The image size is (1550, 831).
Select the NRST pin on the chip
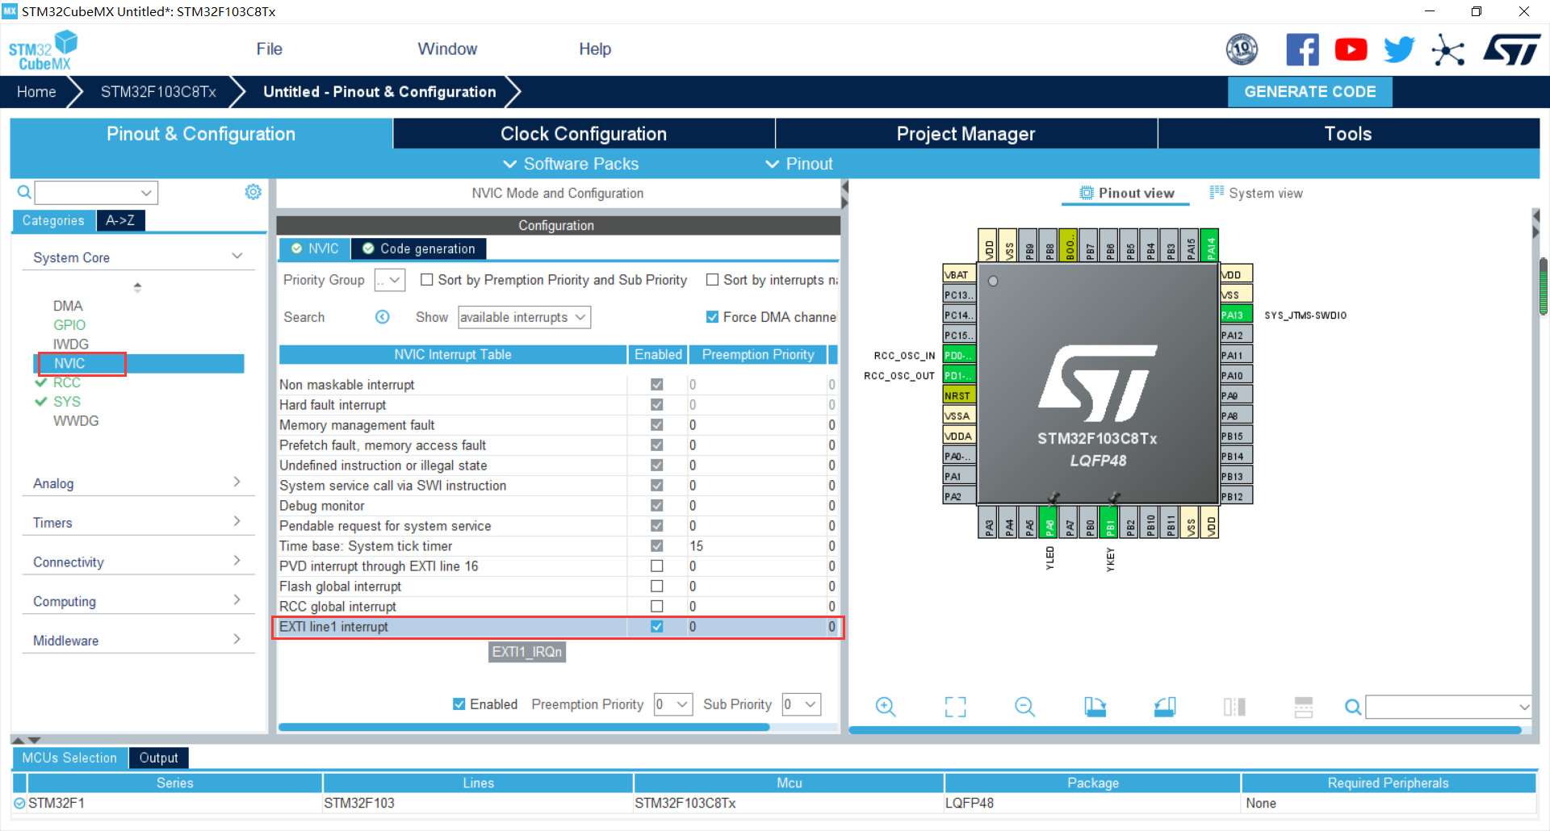coord(959,395)
